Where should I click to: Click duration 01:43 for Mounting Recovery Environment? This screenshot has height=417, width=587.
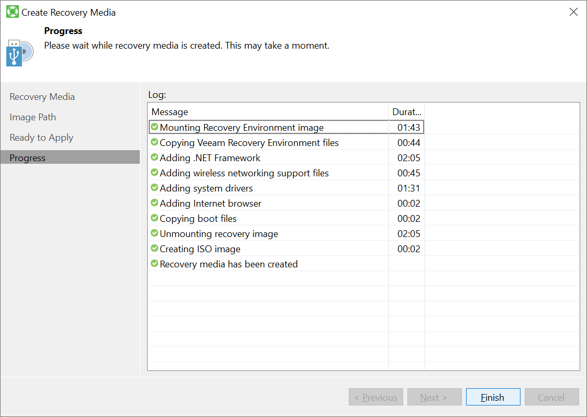click(x=408, y=128)
